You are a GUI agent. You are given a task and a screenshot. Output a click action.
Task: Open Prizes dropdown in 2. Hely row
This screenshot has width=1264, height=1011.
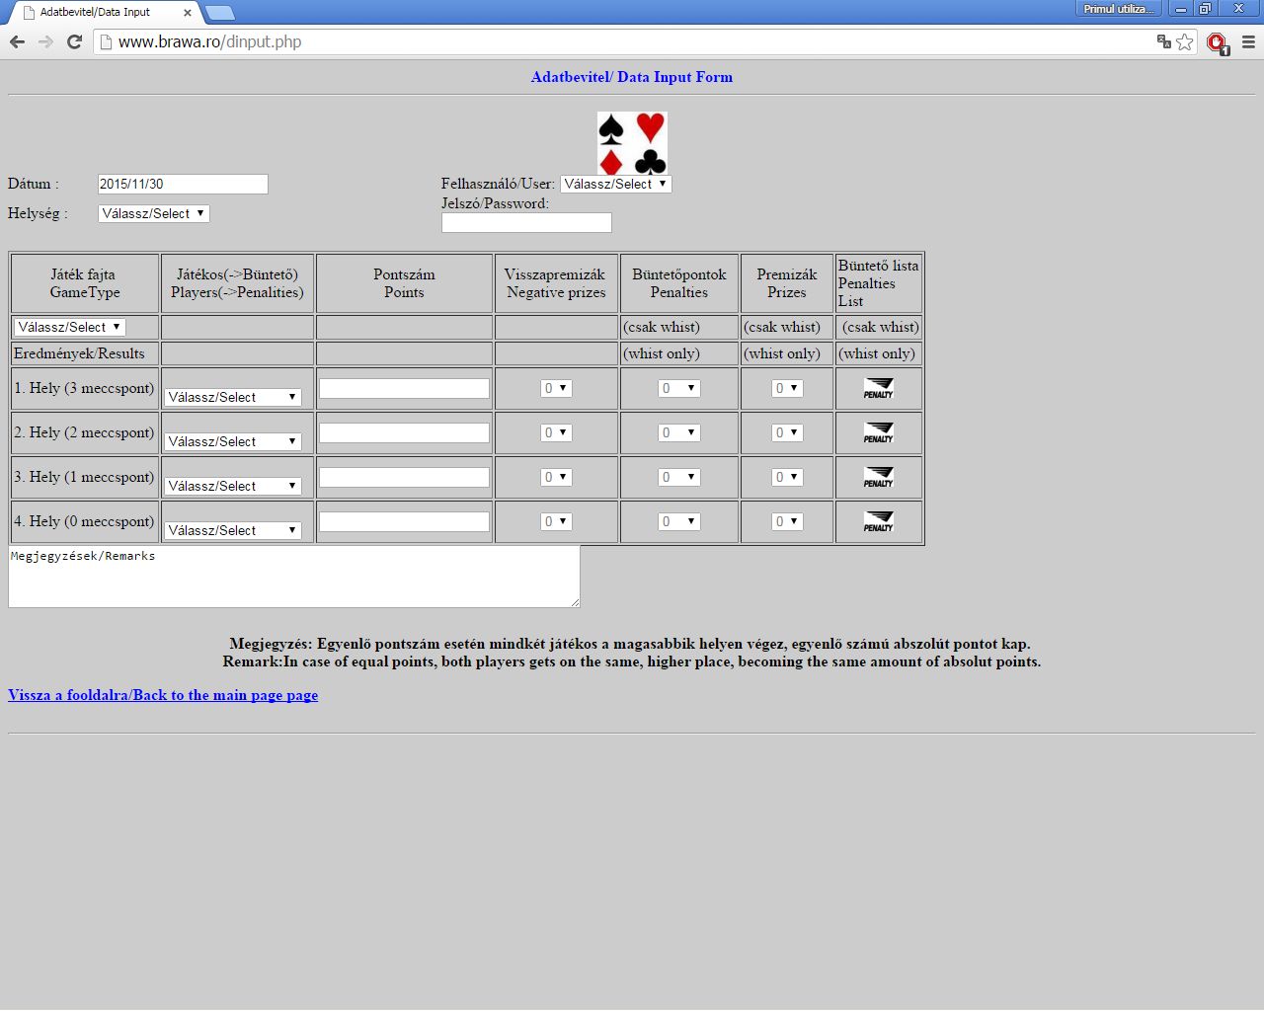click(787, 432)
